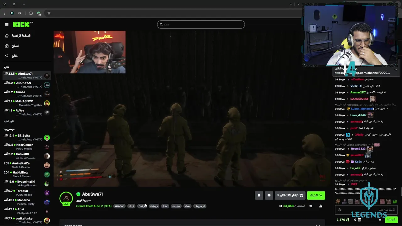Open 3li_Boltx recommended channel
This screenshot has height=226, width=402.
[x=26, y=137]
